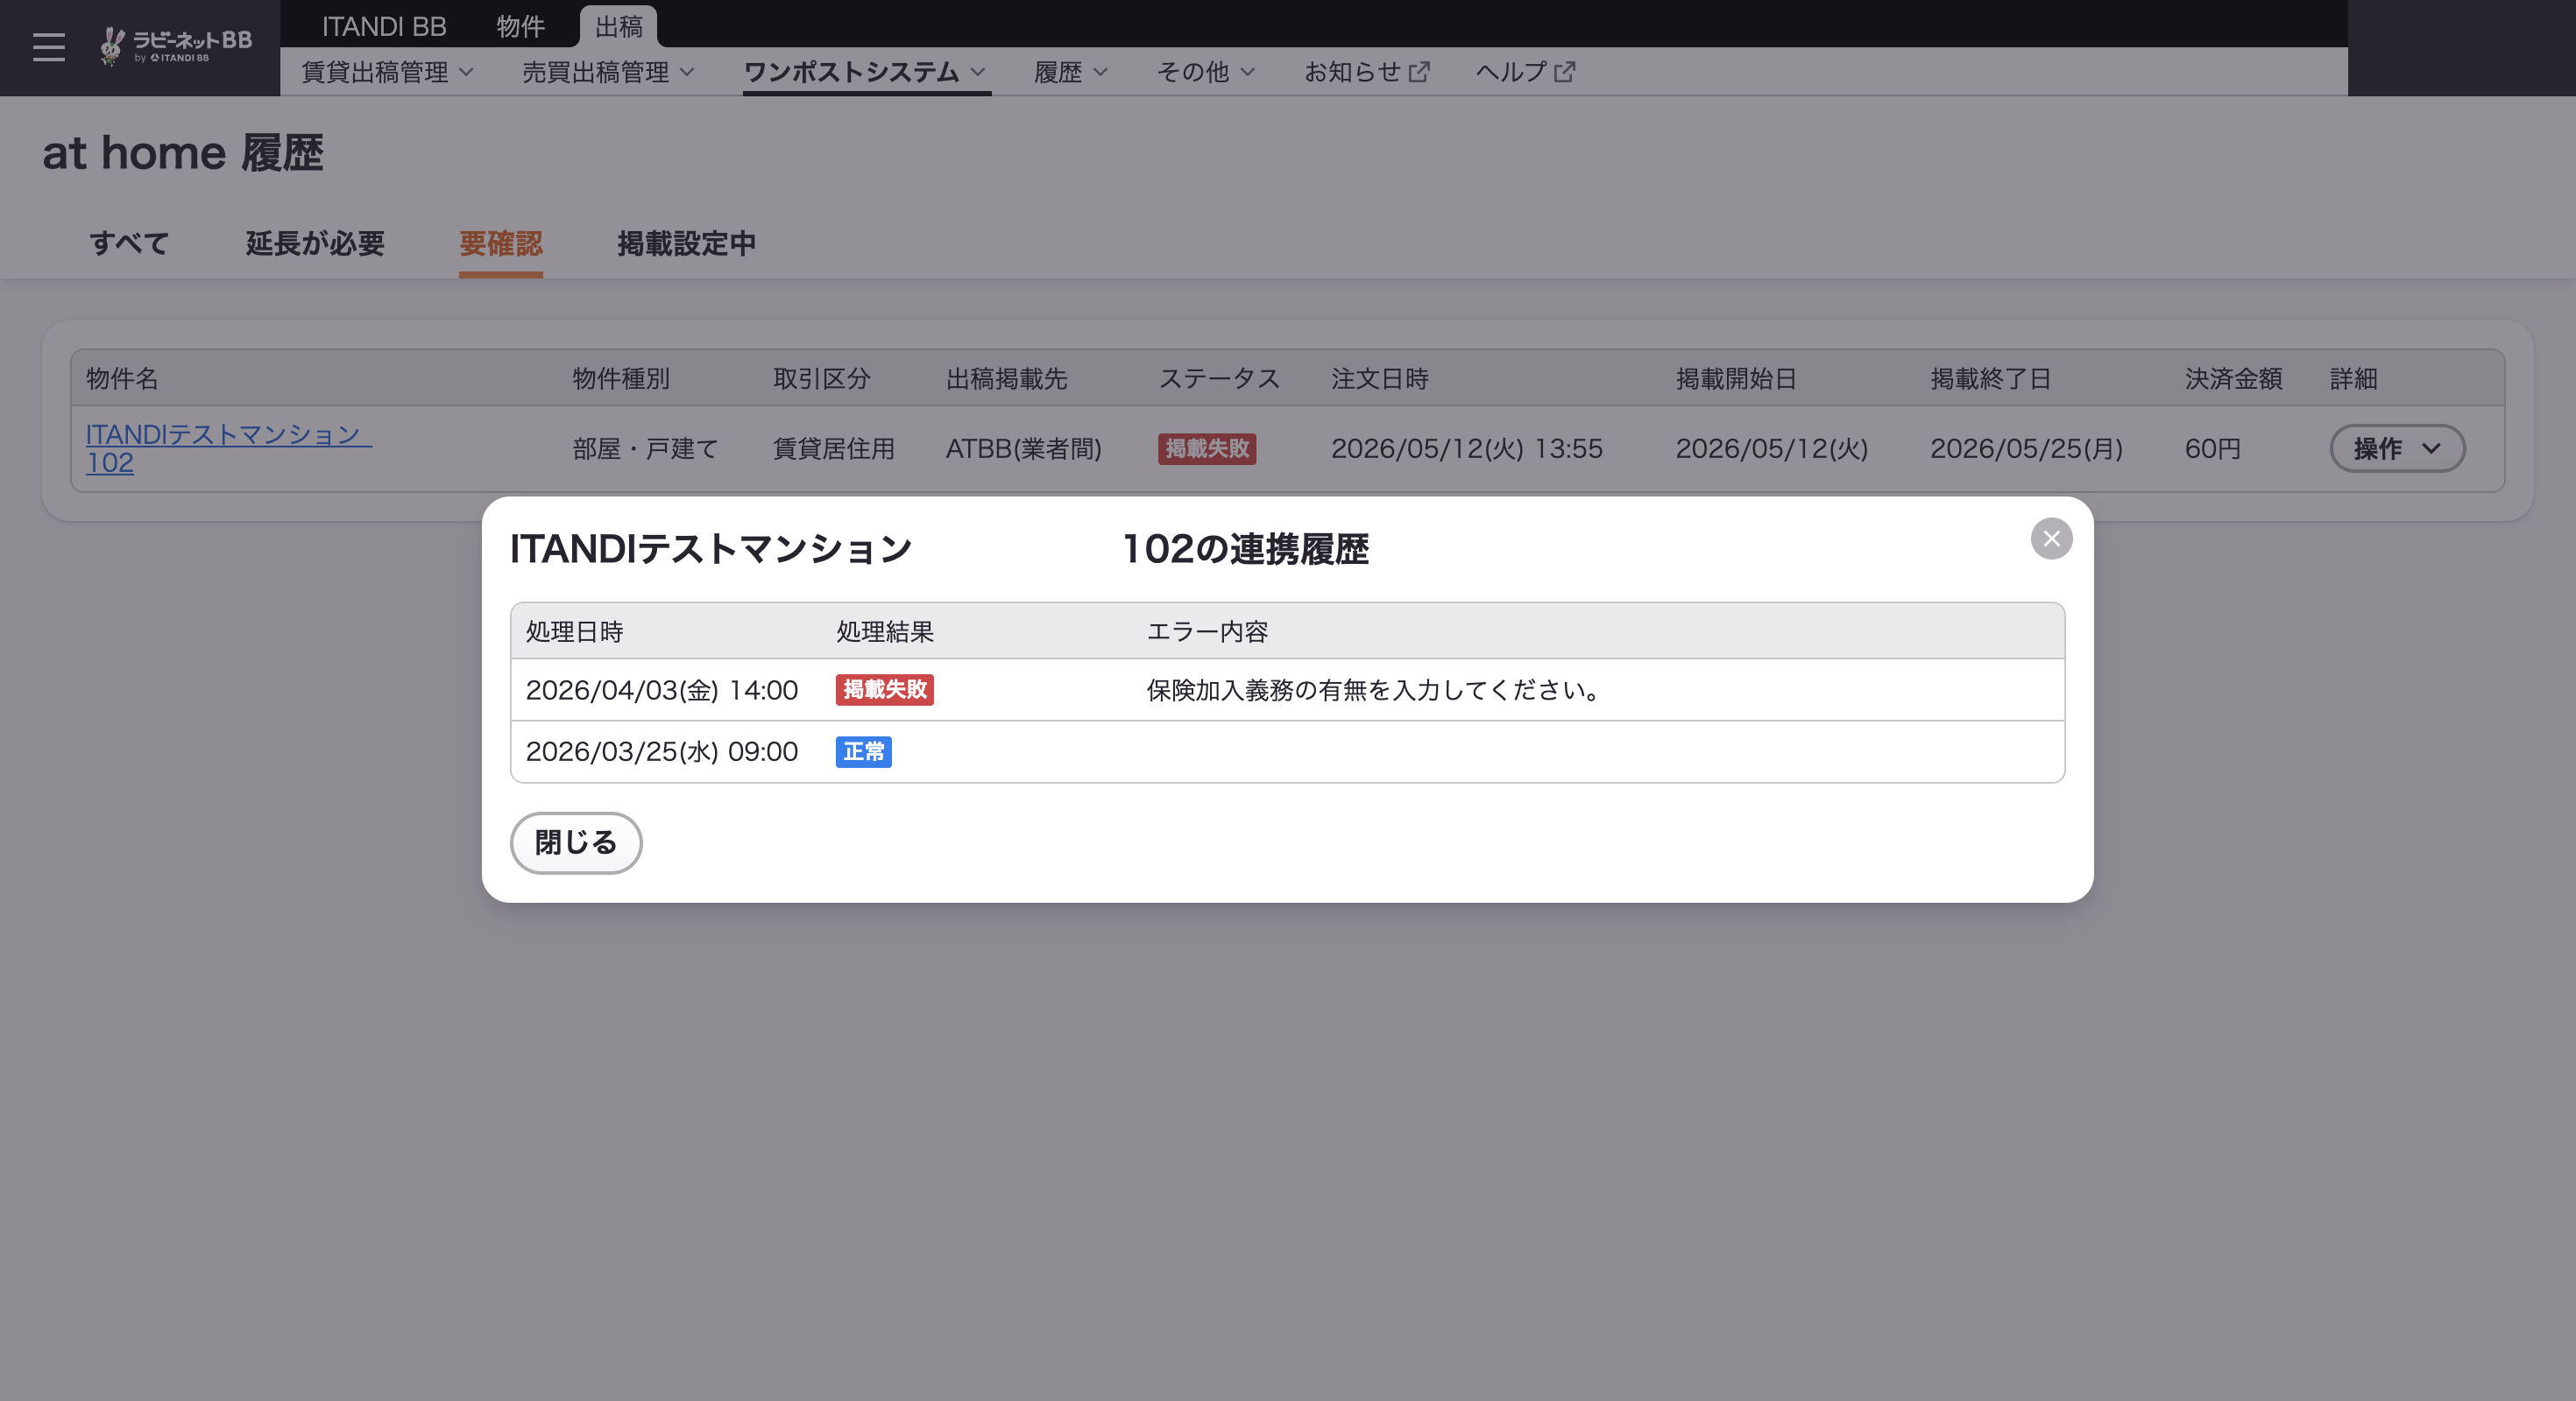Click the 部屋・戸建て cell

646,448
